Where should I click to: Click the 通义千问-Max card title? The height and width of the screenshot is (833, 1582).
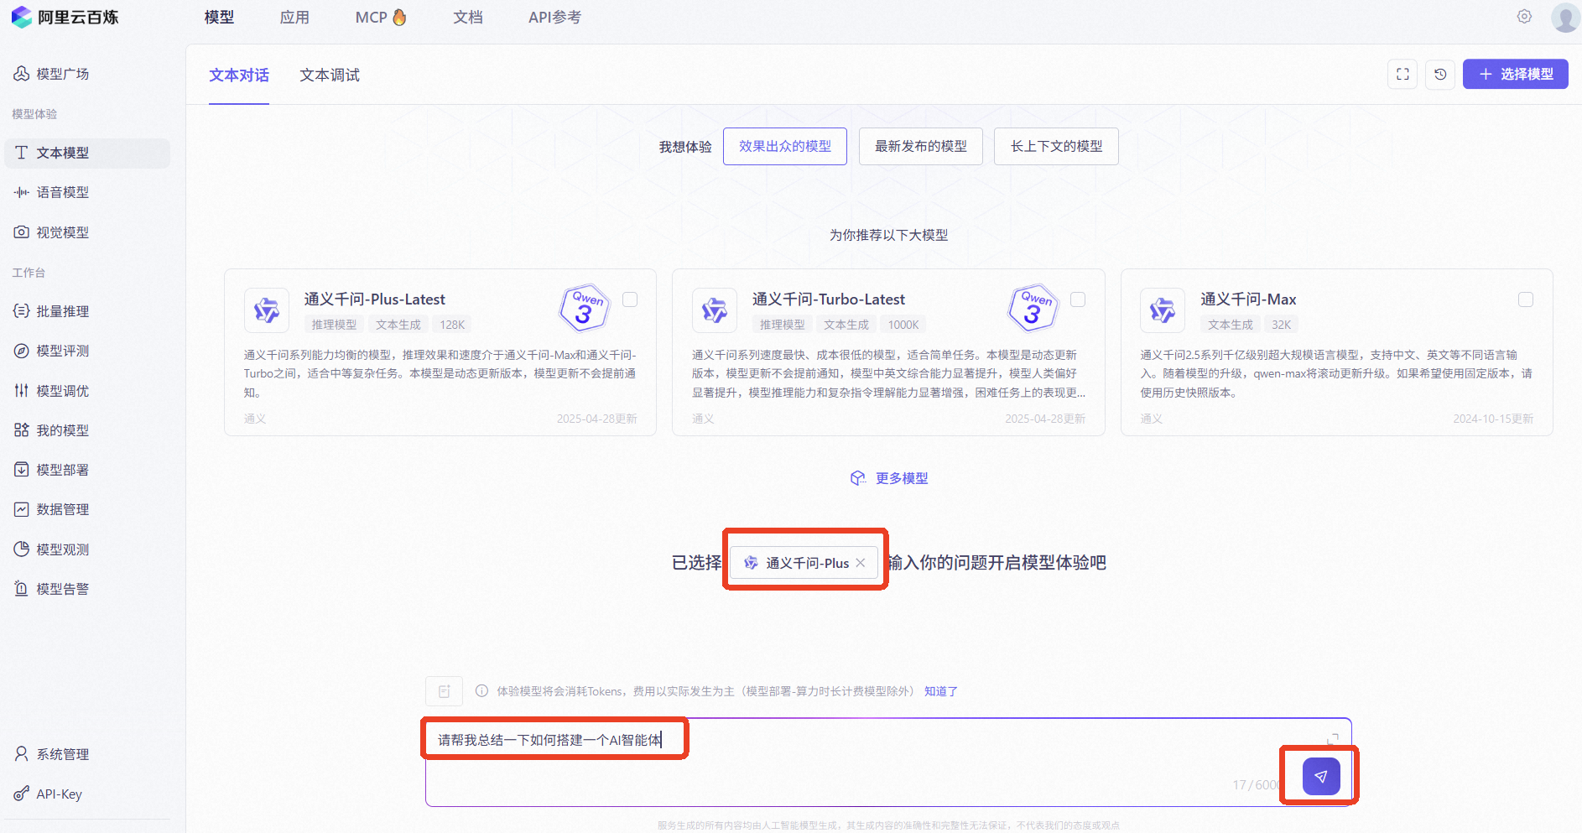coord(1248,299)
